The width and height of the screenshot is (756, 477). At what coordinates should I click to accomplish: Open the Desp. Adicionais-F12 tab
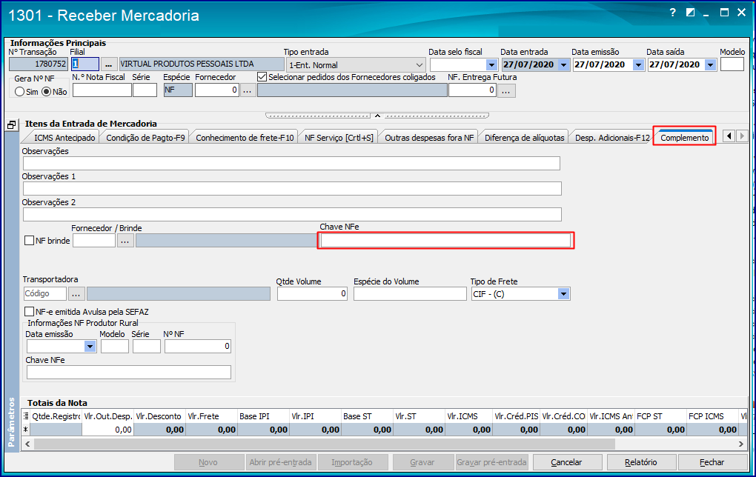[x=612, y=138]
